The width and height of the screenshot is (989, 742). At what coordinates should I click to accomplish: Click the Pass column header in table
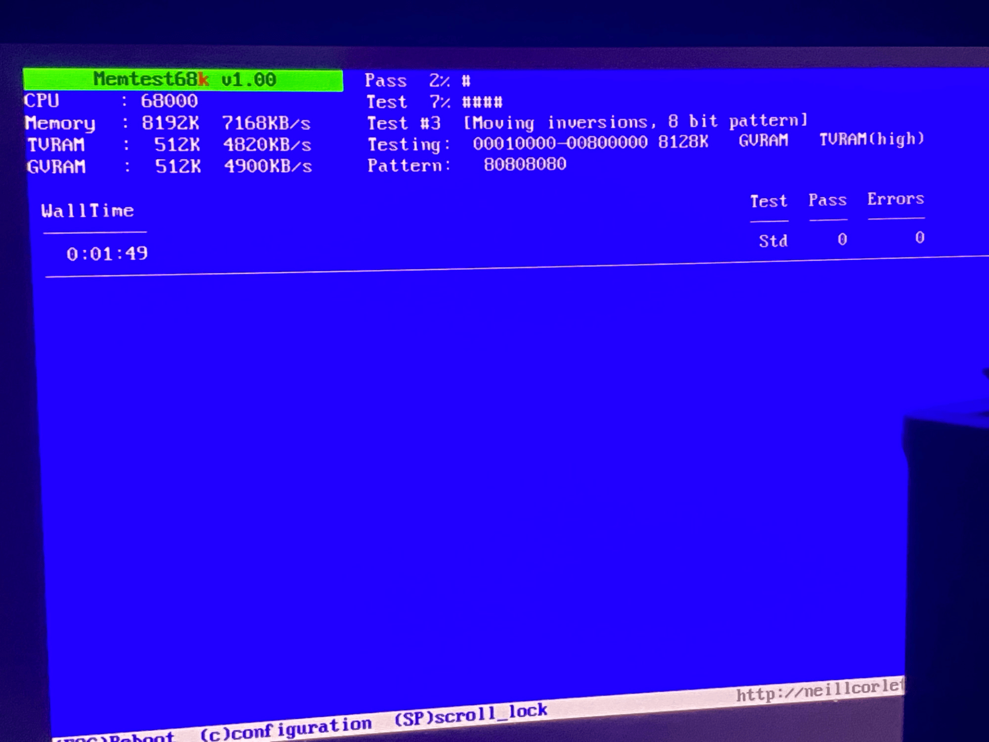coord(827,200)
